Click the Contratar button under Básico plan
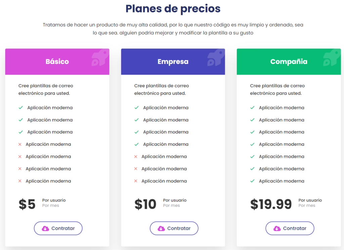The width and height of the screenshot is (344, 250). [x=58, y=228]
